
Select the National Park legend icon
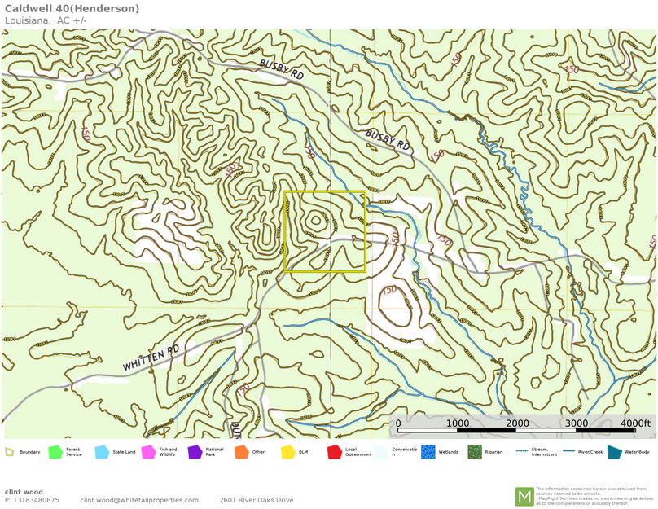195,452
